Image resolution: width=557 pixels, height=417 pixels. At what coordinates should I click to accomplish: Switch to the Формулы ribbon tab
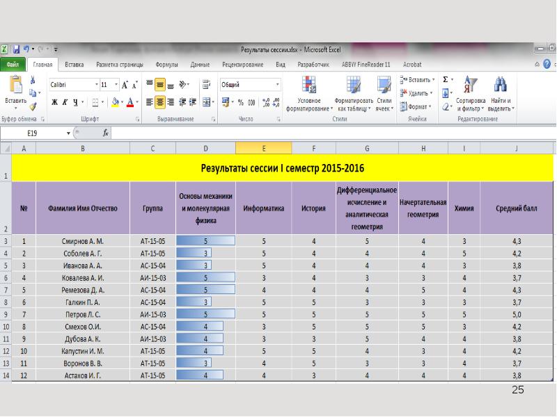166,65
